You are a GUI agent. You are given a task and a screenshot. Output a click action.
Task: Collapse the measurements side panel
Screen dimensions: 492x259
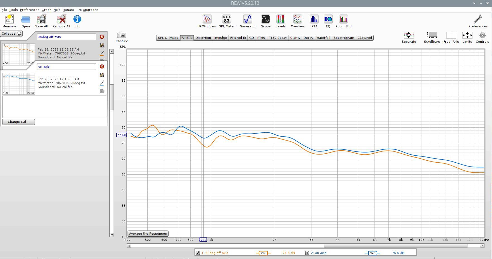click(x=11, y=34)
